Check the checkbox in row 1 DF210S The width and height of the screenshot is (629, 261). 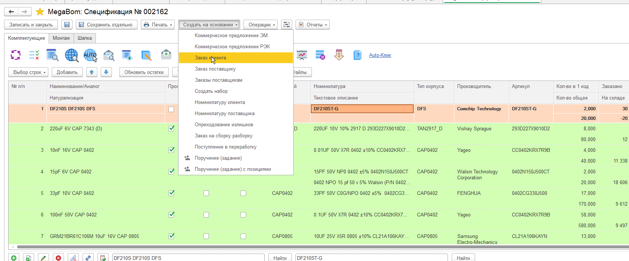click(x=171, y=109)
